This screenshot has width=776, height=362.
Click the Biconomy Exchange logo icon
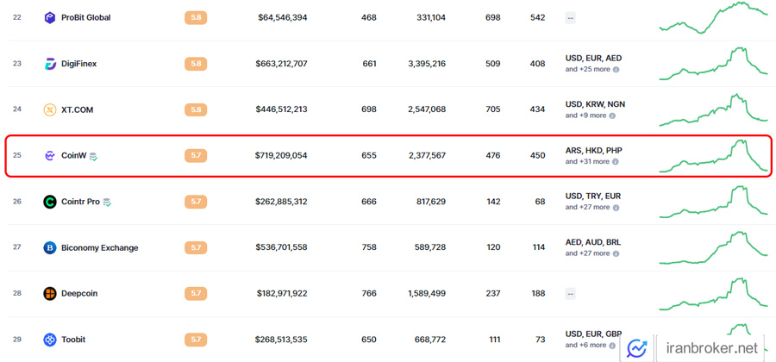(x=50, y=247)
